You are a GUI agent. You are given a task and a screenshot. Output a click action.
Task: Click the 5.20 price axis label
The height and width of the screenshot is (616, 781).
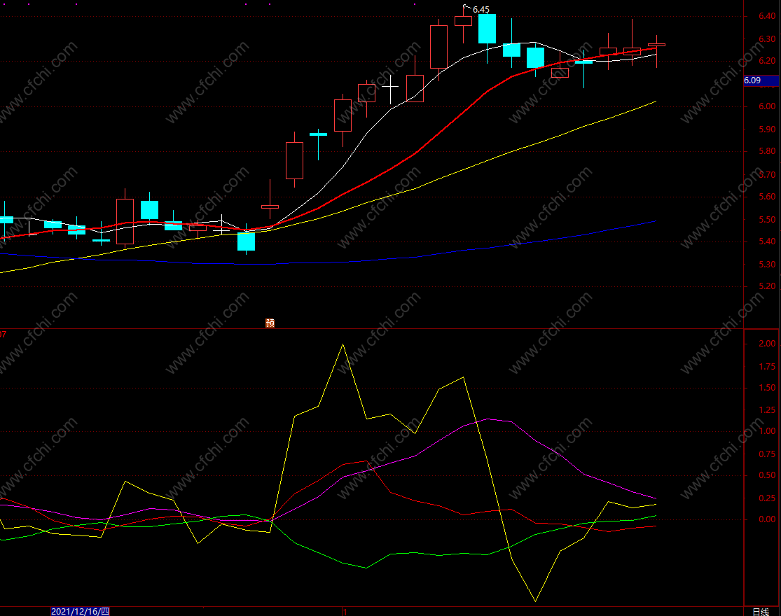(767, 286)
